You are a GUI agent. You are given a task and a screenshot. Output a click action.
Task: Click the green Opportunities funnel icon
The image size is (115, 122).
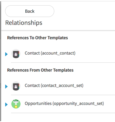(x=16, y=104)
